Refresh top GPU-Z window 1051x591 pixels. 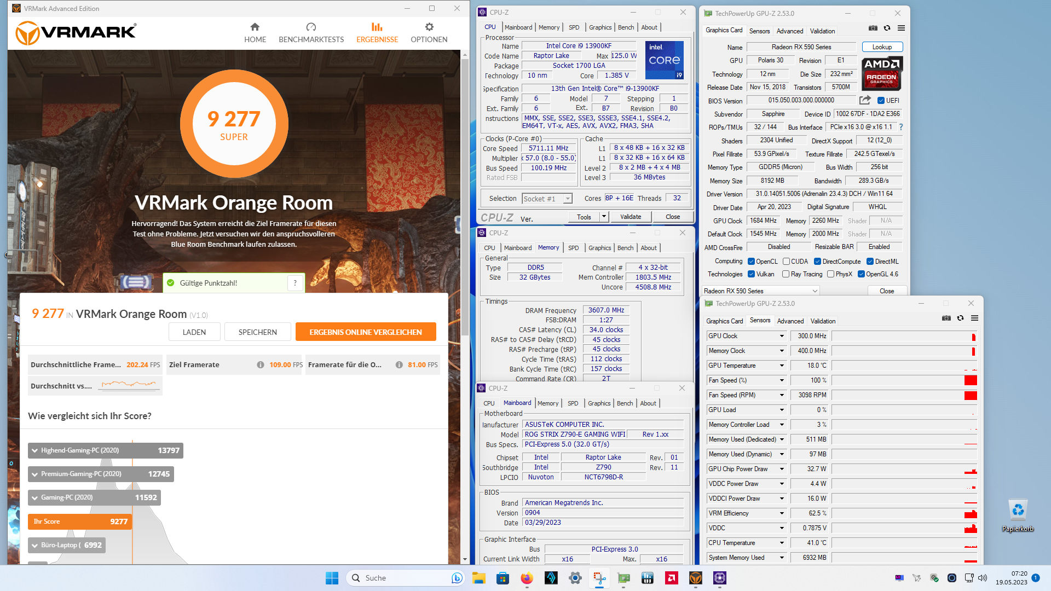(887, 28)
